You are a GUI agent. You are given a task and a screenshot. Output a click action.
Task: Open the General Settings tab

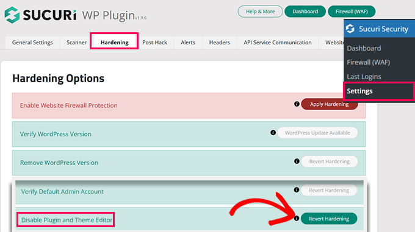pyautogui.click(x=32, y=42)
